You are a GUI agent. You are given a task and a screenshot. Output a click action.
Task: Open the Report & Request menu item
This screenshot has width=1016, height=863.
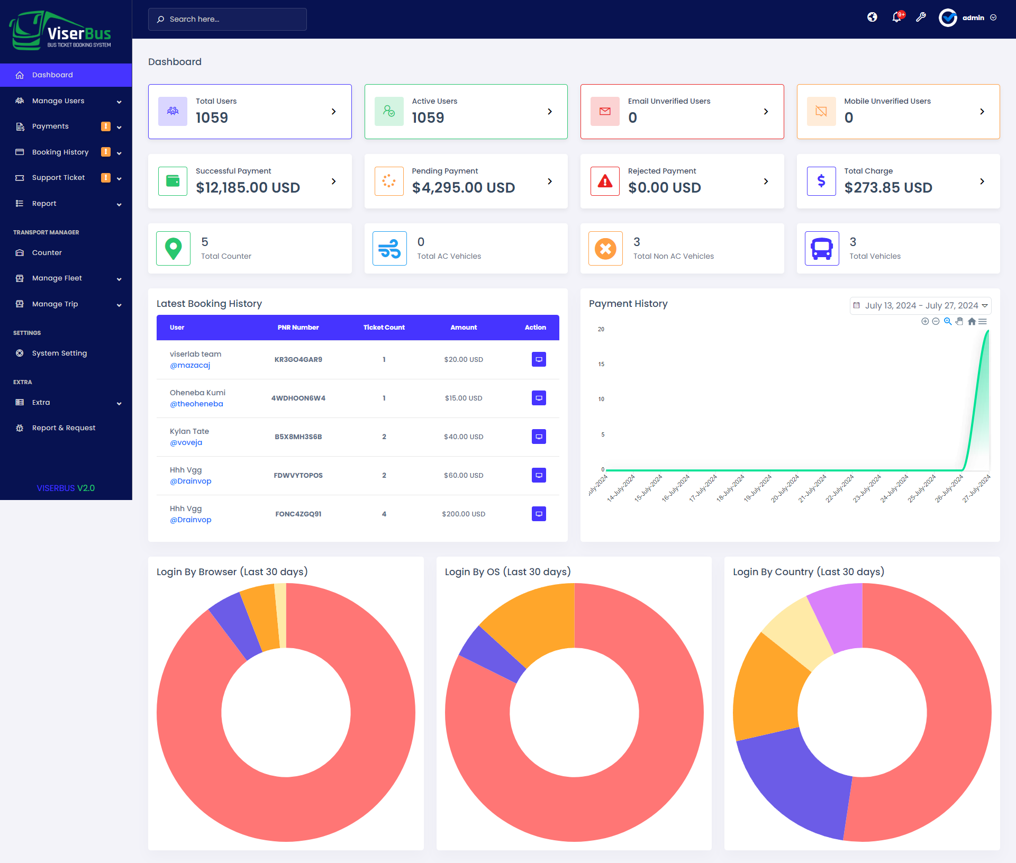coord(63,428)
